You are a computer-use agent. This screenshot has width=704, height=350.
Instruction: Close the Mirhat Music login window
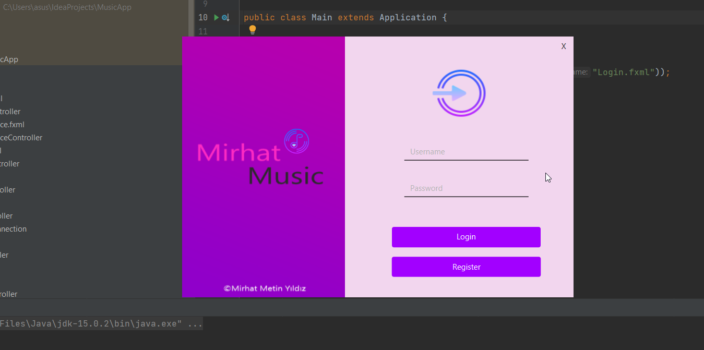[x=564, y=46]
